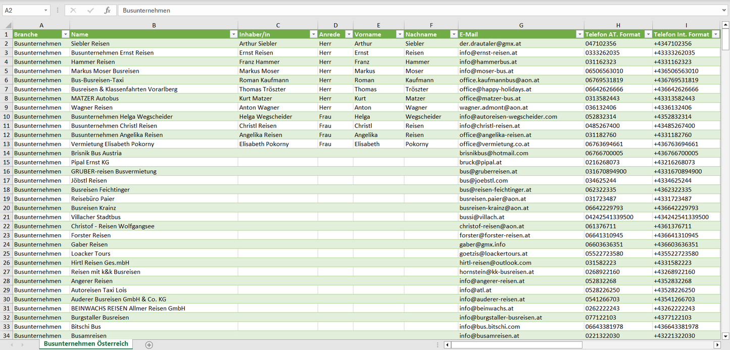Expand the Name Box dropdown arrow
This screenshot has width=730, height=350.
point(45,10)
